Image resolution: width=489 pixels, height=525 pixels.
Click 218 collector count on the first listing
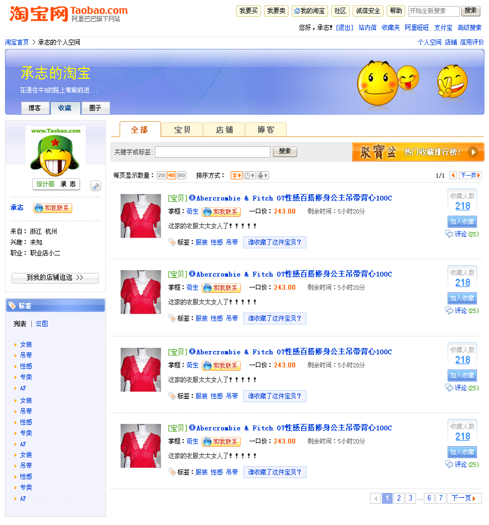click(x=462, y=207)
